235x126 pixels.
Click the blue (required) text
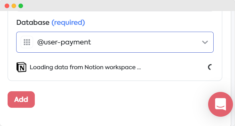(68, 22)
